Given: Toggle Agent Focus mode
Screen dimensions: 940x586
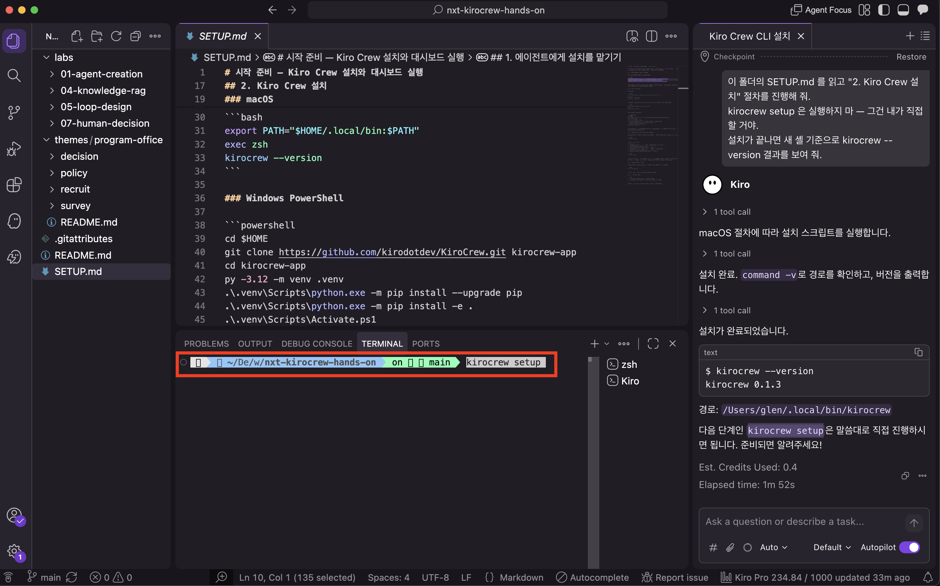Looking at the screenshot, I should 820,10.
